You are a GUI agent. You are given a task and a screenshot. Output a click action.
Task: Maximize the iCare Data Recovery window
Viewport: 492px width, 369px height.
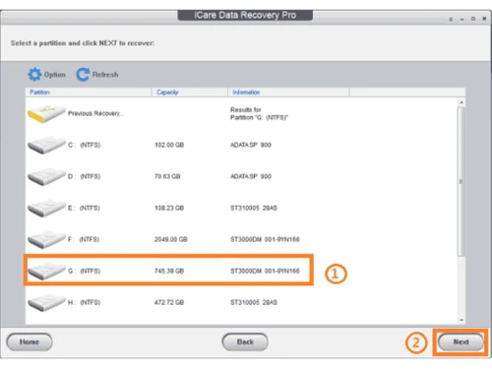(473, 19)
